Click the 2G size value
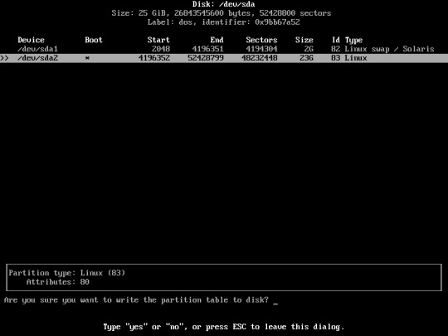This screenshot has width=448, height=336. point(309,49)
